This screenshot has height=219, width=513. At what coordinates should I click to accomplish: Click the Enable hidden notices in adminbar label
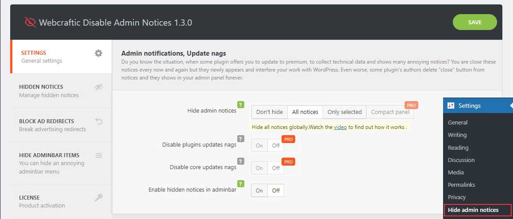(x=193, y=189)
